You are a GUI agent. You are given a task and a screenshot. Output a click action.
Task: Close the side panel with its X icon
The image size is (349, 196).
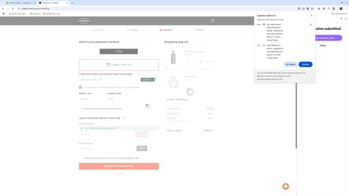346,19
